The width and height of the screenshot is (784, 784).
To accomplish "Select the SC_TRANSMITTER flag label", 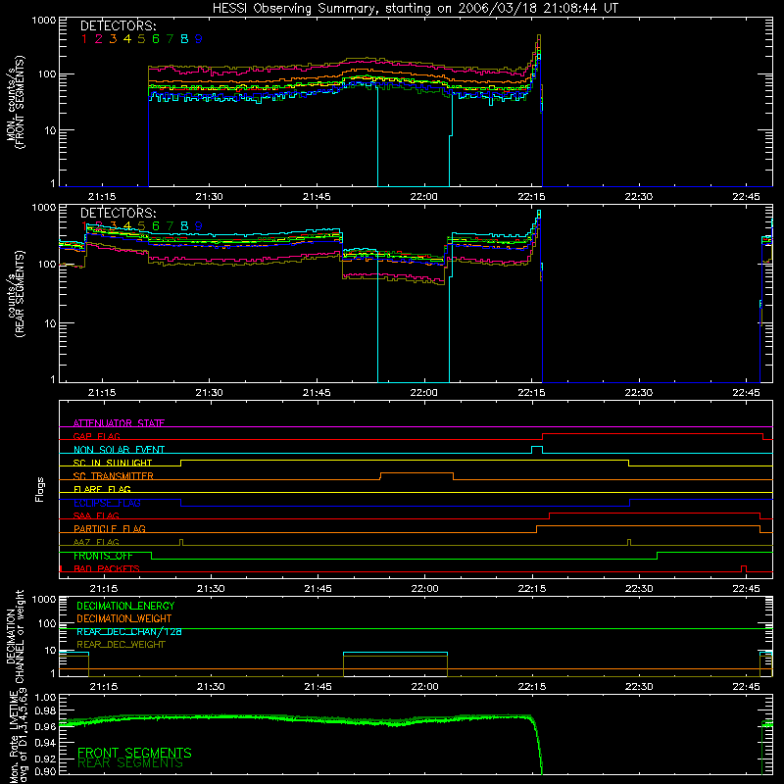I will click(x=114, y=475).
